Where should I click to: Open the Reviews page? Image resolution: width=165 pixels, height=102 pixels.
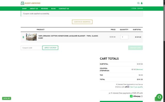coord(45,8)
